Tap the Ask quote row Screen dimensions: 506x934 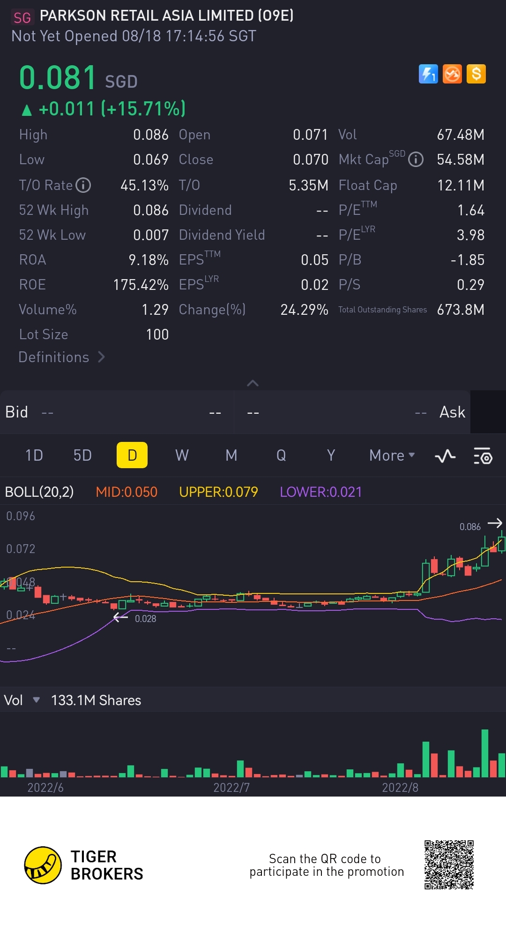[x=352, y=412]
